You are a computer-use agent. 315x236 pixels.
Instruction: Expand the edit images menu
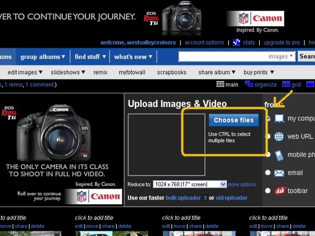[x=25, y=72]
